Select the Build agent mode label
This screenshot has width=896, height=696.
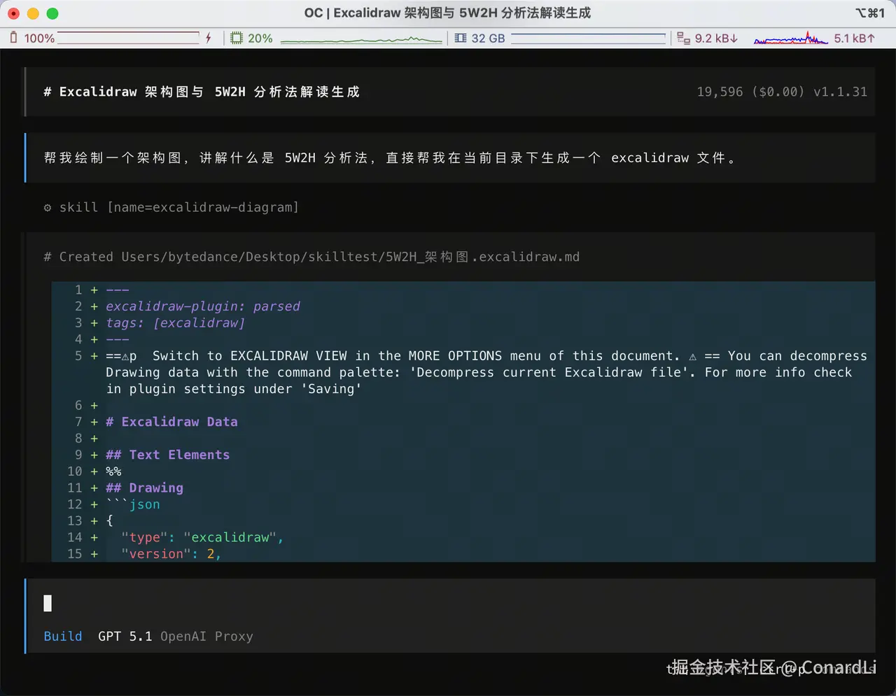click(x=63, y=636)
